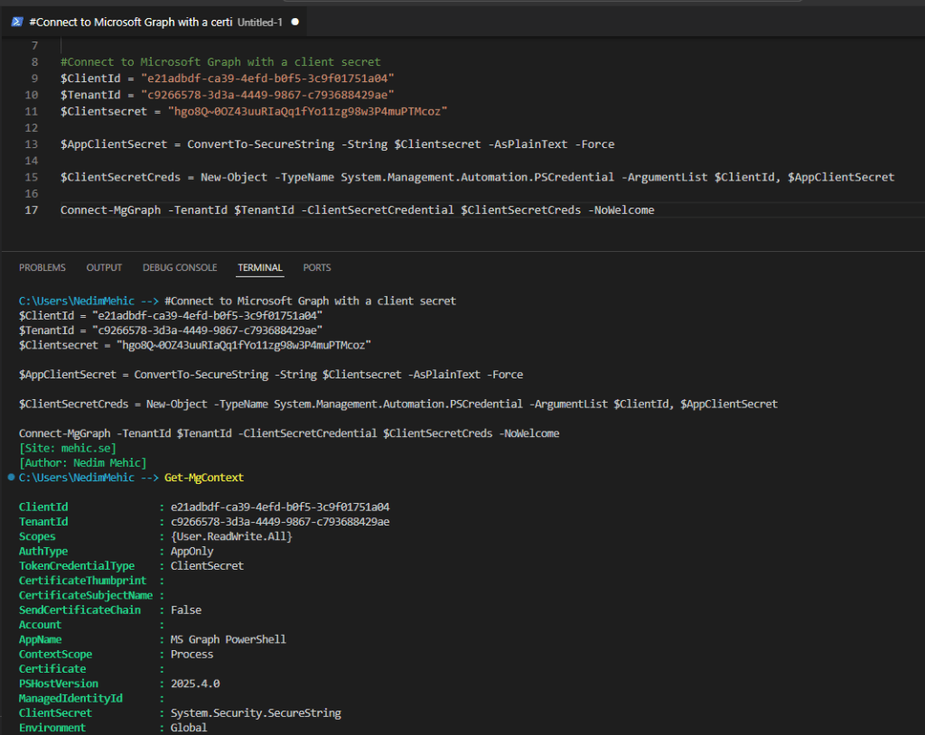The width and height of the screenshot is (925, 735).
Task: Open the PORTS panel tab
Action: [x=317, y=267]
